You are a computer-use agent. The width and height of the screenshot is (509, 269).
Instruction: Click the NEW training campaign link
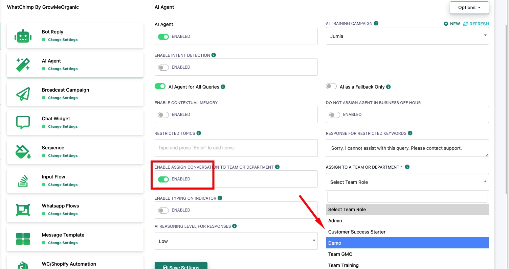coord(452,24)
